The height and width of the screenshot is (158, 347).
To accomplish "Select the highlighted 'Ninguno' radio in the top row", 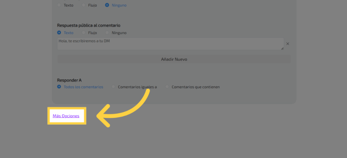I will 107,5.
